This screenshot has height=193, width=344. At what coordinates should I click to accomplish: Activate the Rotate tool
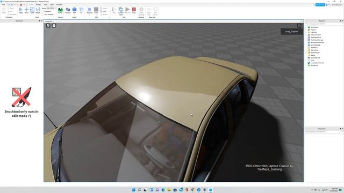pos(38,10)
